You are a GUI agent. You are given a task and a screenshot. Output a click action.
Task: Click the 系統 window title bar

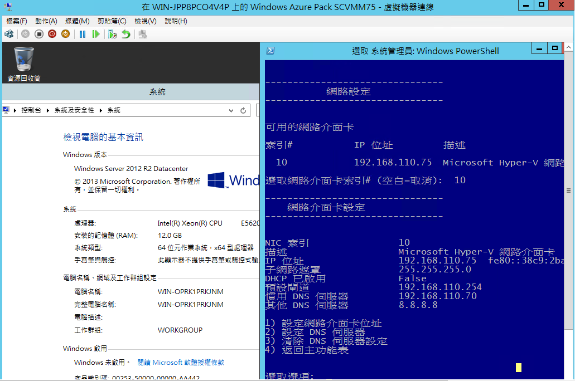coord(131,92)
